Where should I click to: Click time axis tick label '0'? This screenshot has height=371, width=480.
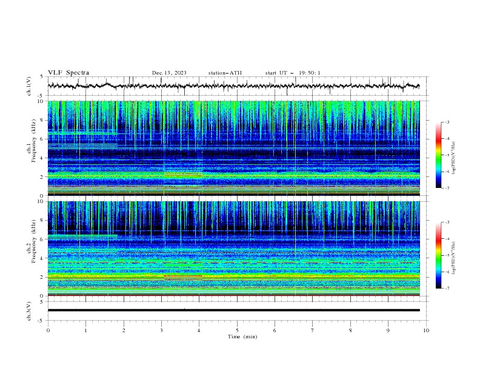(x=48, y=330)
